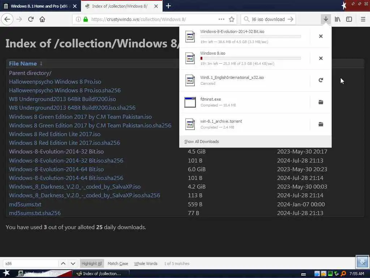Open a new browser tab
Image resolution: width=370 pixels, height=278 pixels.
pos(168,6)
